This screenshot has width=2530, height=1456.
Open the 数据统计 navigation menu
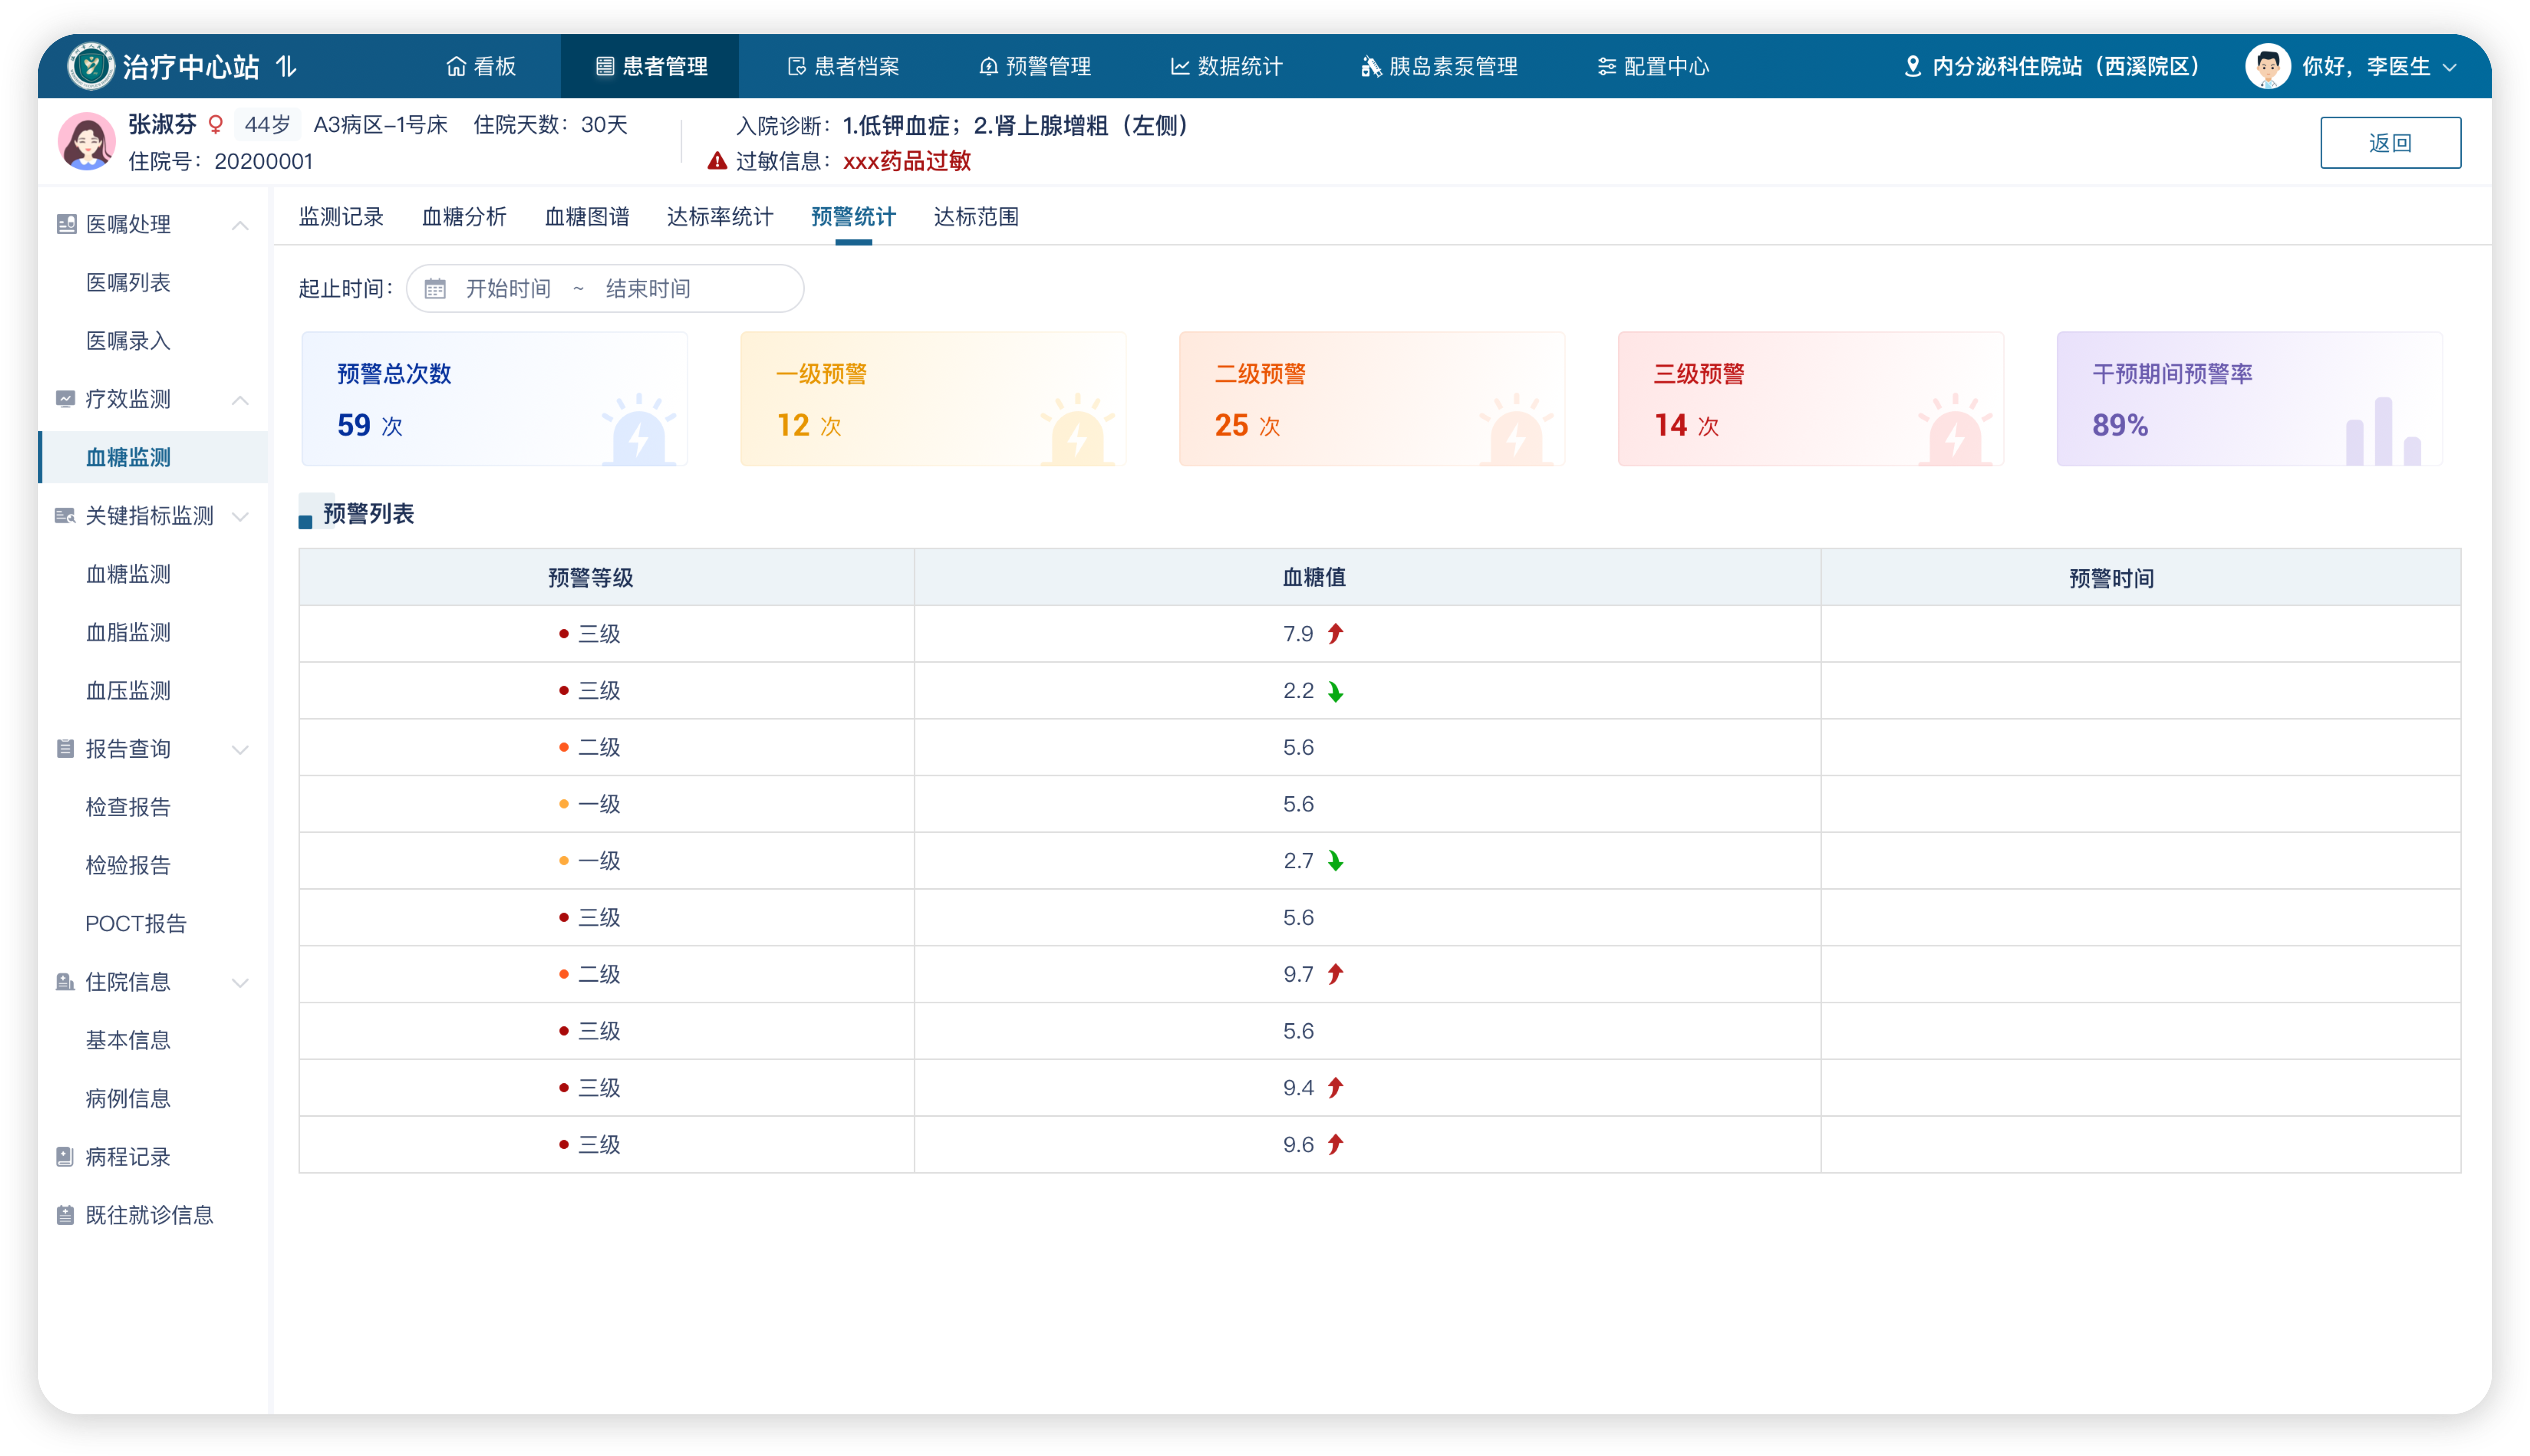(1226, 66)
